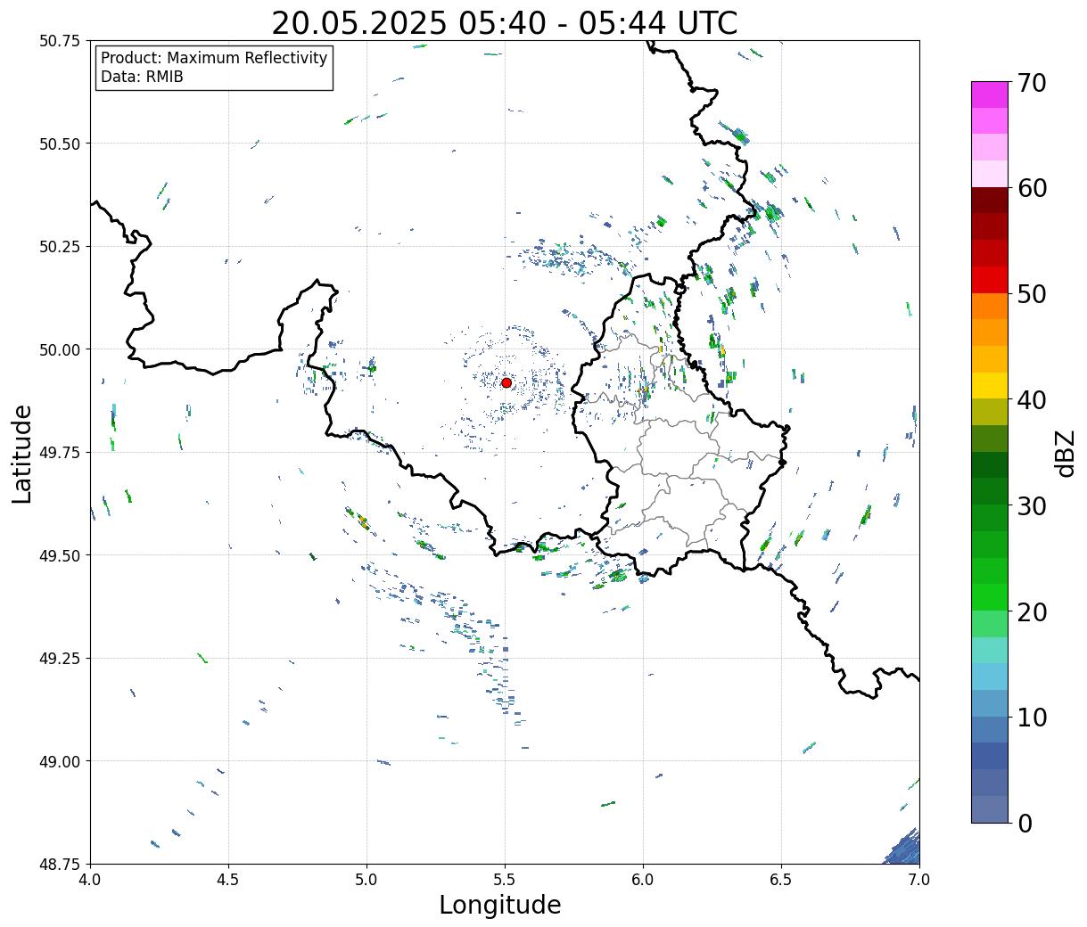
Task: Click the dark maroon swatch just below 60 dBZ
Action: tap(990, 200)
